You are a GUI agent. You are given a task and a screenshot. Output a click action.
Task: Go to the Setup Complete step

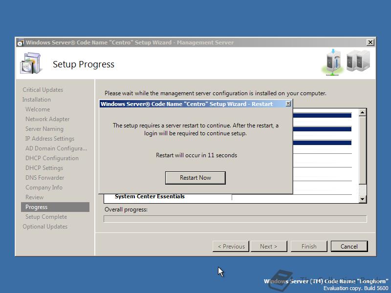[x=46, y=217]
